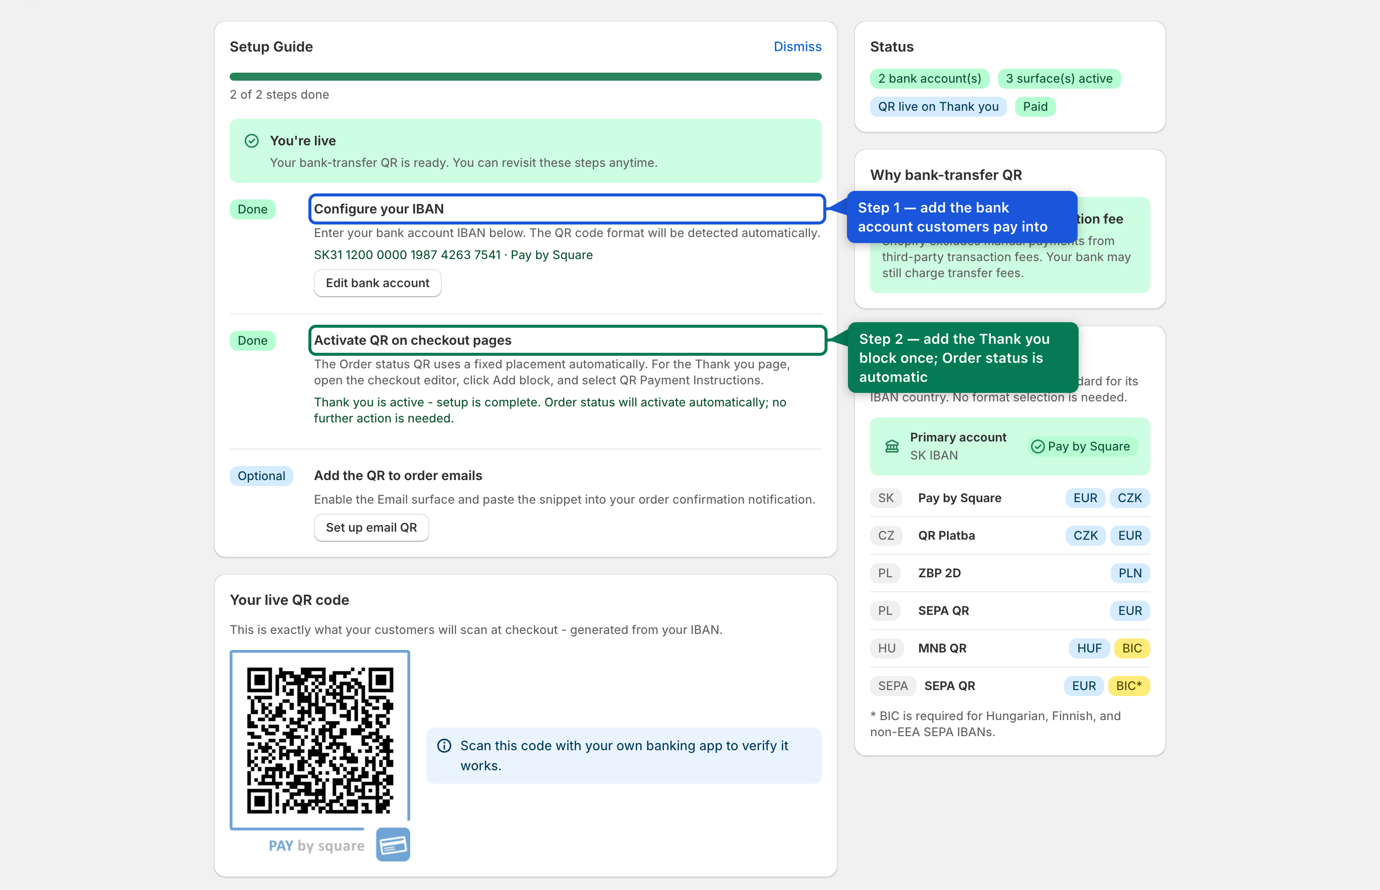
Task: Click the PAY by square card logo icon
Action: coord(393,845)
